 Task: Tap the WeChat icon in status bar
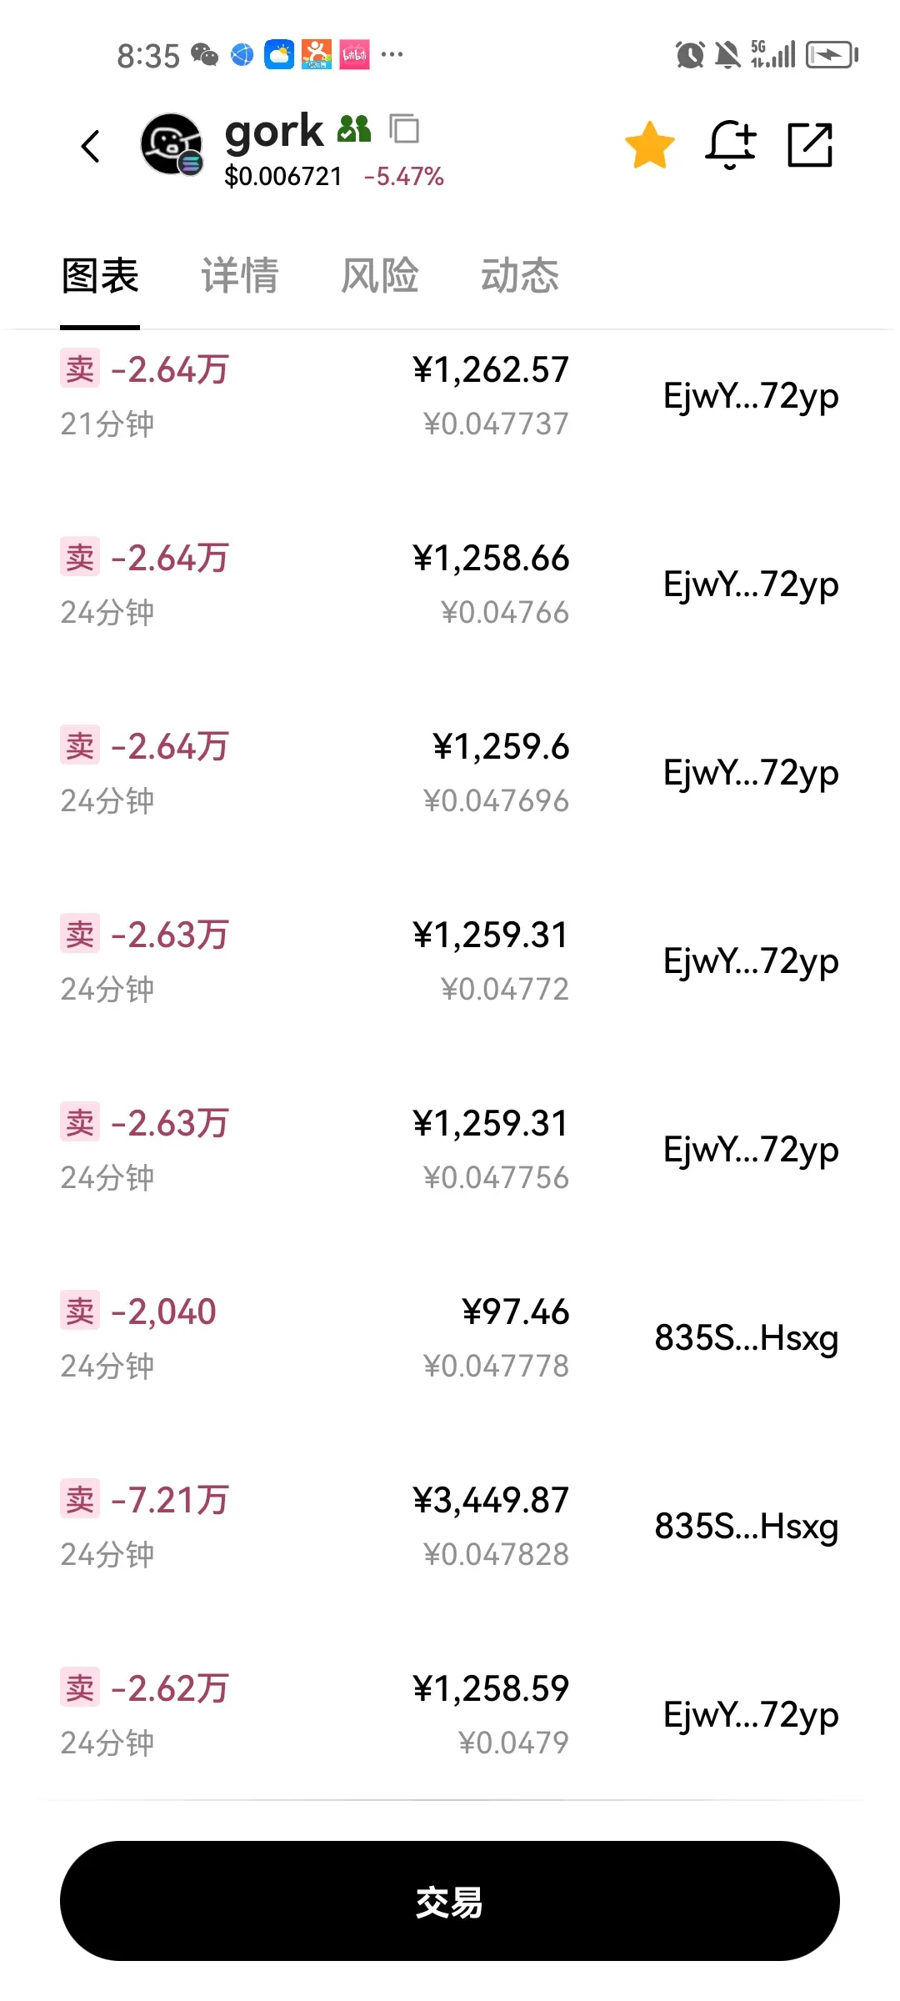coord(204,55)
